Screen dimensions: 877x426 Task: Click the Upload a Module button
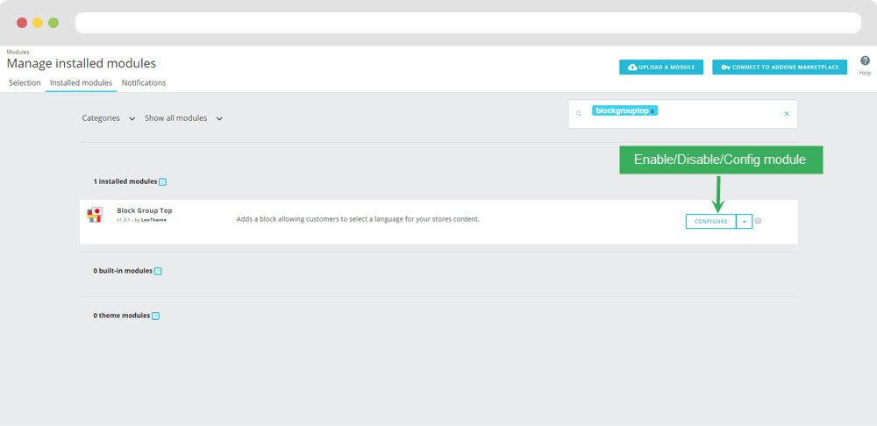(x=661, y=67)
